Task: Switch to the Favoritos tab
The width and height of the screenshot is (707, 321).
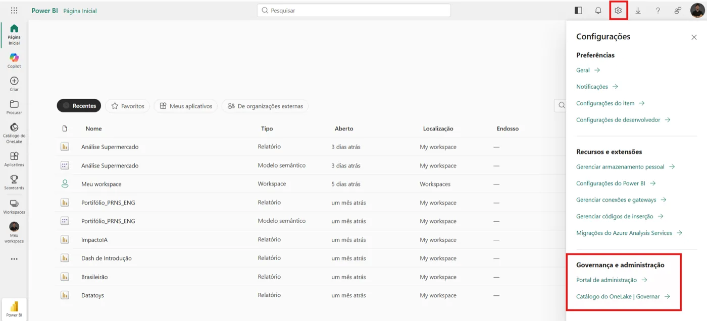Action: (x=128, y=106)
